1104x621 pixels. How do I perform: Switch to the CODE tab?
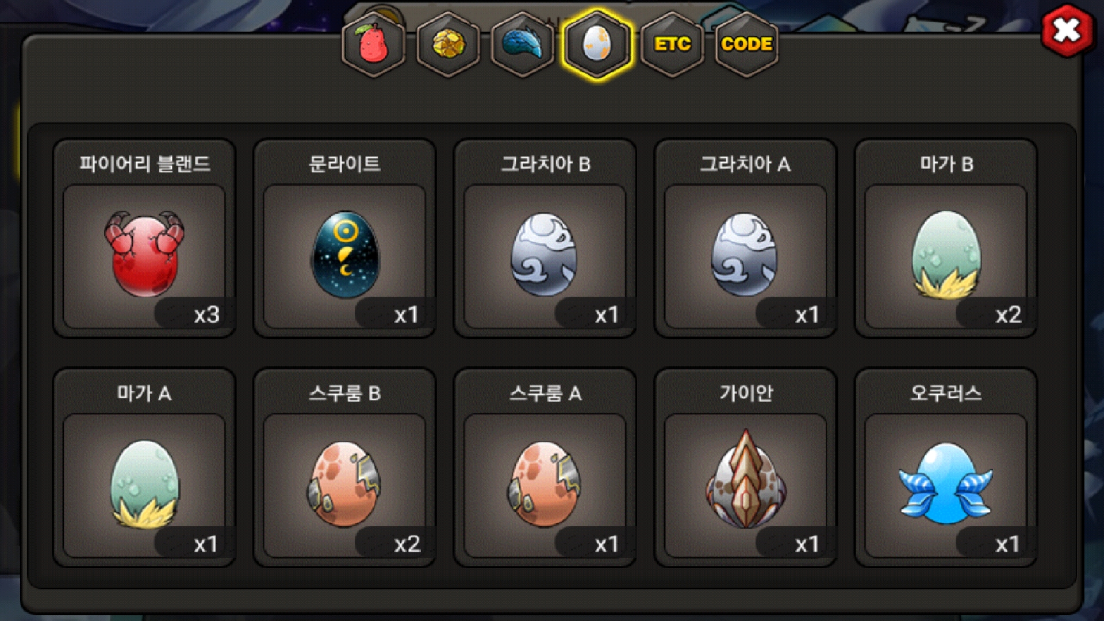(x=746, y=45)
